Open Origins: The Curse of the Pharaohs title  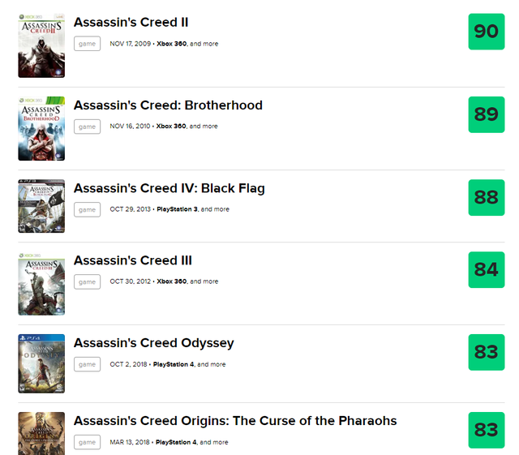[x=235, y=421]
